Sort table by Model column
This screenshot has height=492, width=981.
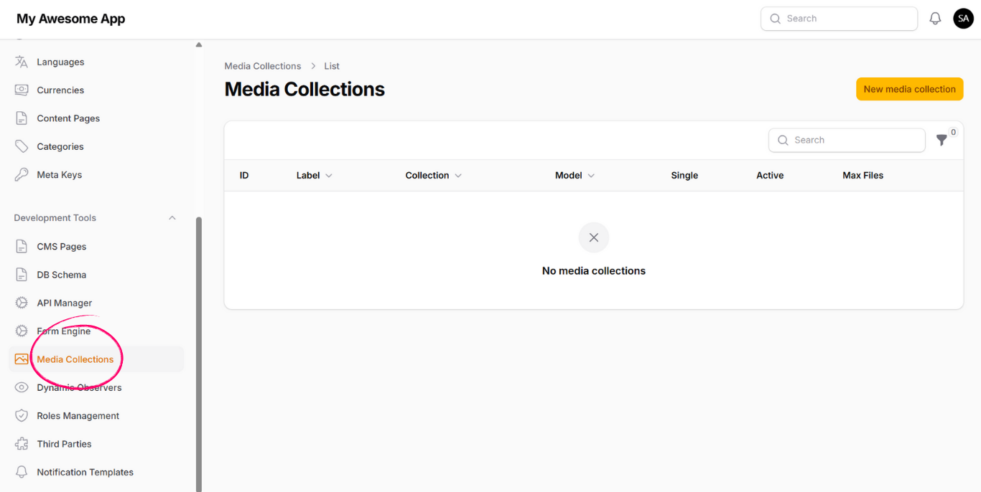[x=575, y=176]
